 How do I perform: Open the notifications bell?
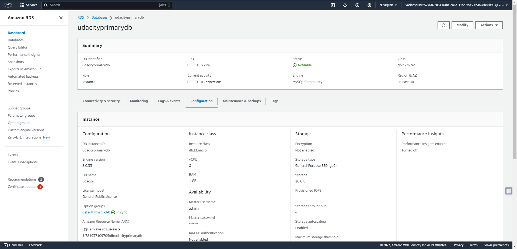click(345, 5)
